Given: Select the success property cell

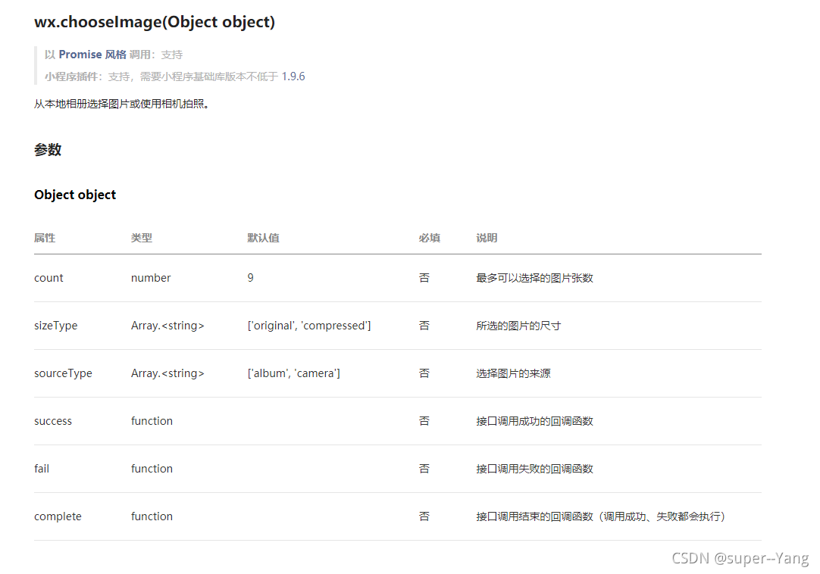Looking at the screenshot, I should click(x=53, y=421).
